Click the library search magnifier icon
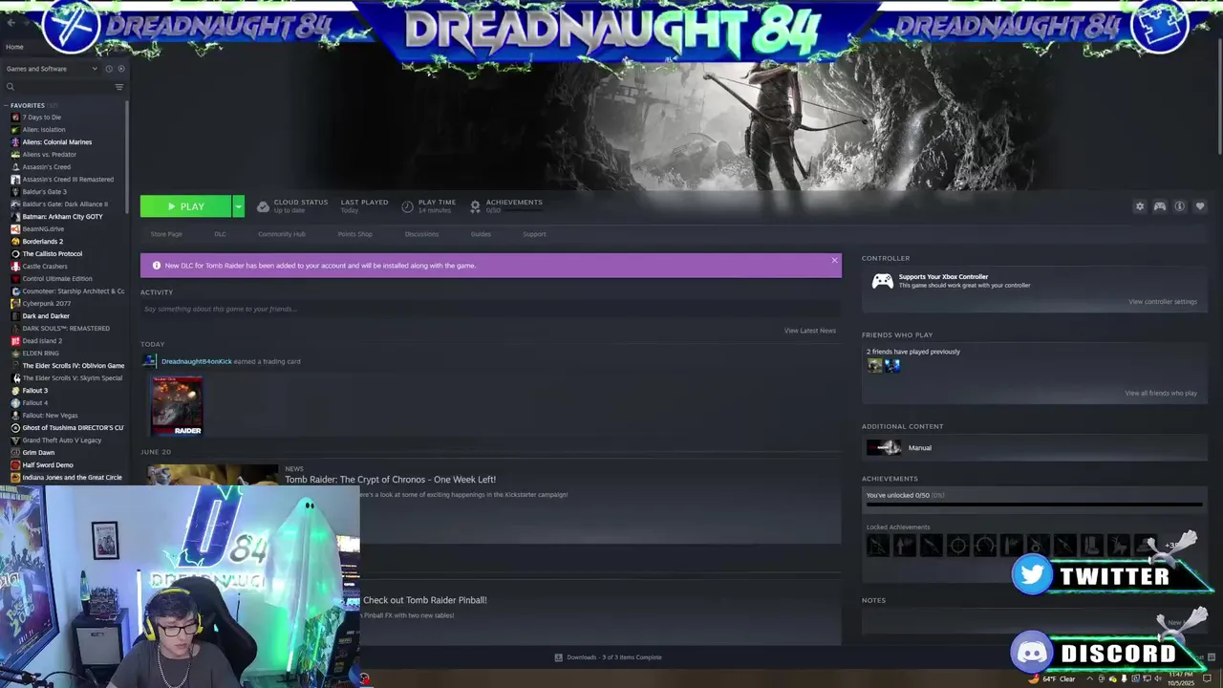 pyautogui.click(x=11, y=87)
